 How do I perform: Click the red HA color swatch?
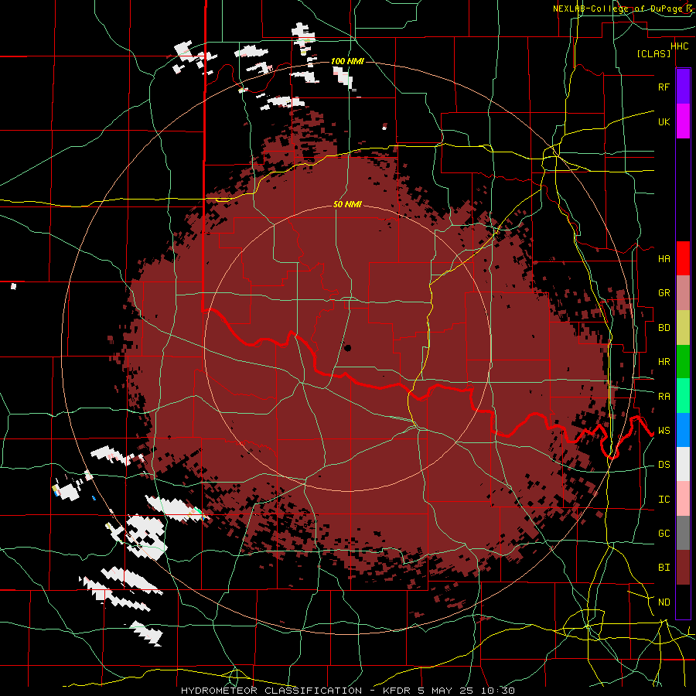coord(683,258)
